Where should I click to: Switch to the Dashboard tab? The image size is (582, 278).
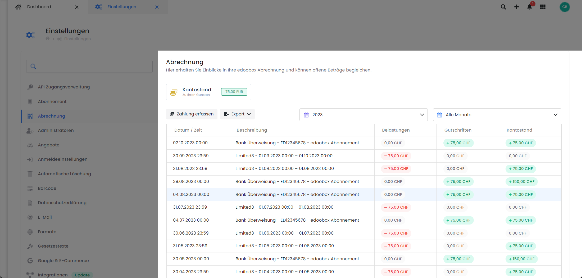[x=39, y=7]
